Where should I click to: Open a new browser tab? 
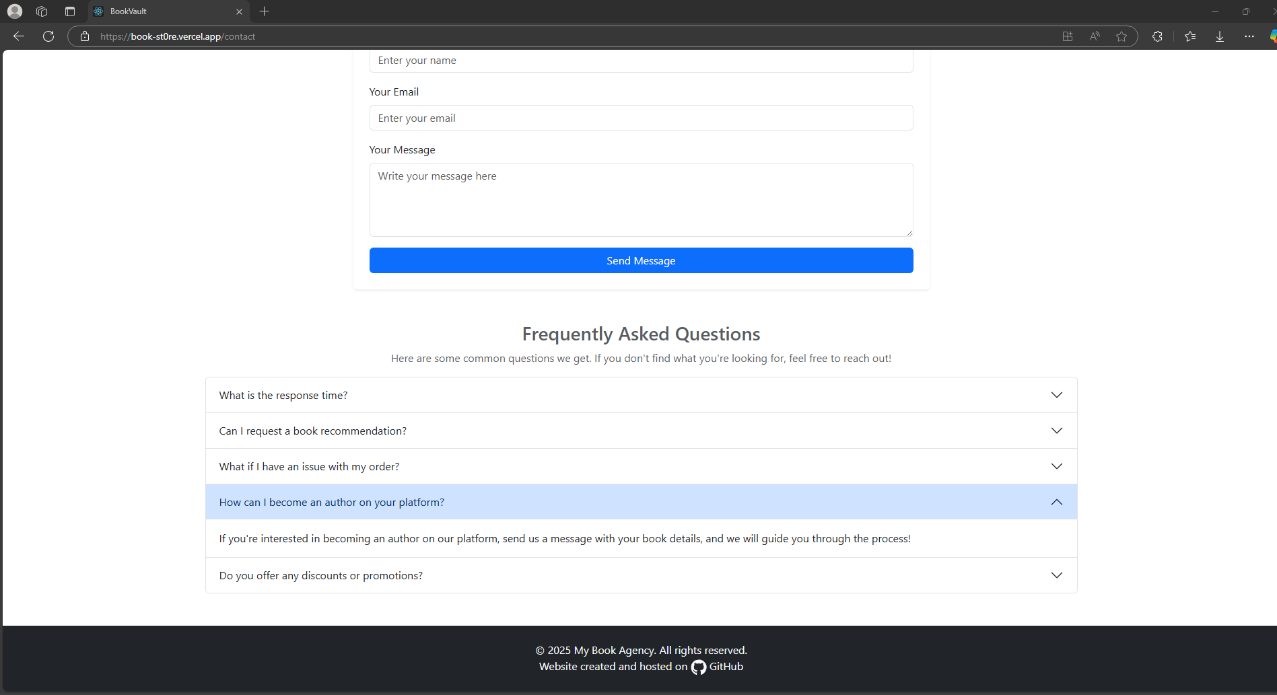tap(265, 11)
